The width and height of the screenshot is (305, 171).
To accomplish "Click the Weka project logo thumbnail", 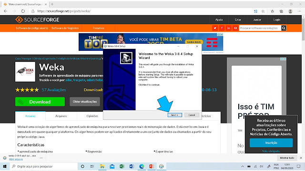I will coord(25,72).
